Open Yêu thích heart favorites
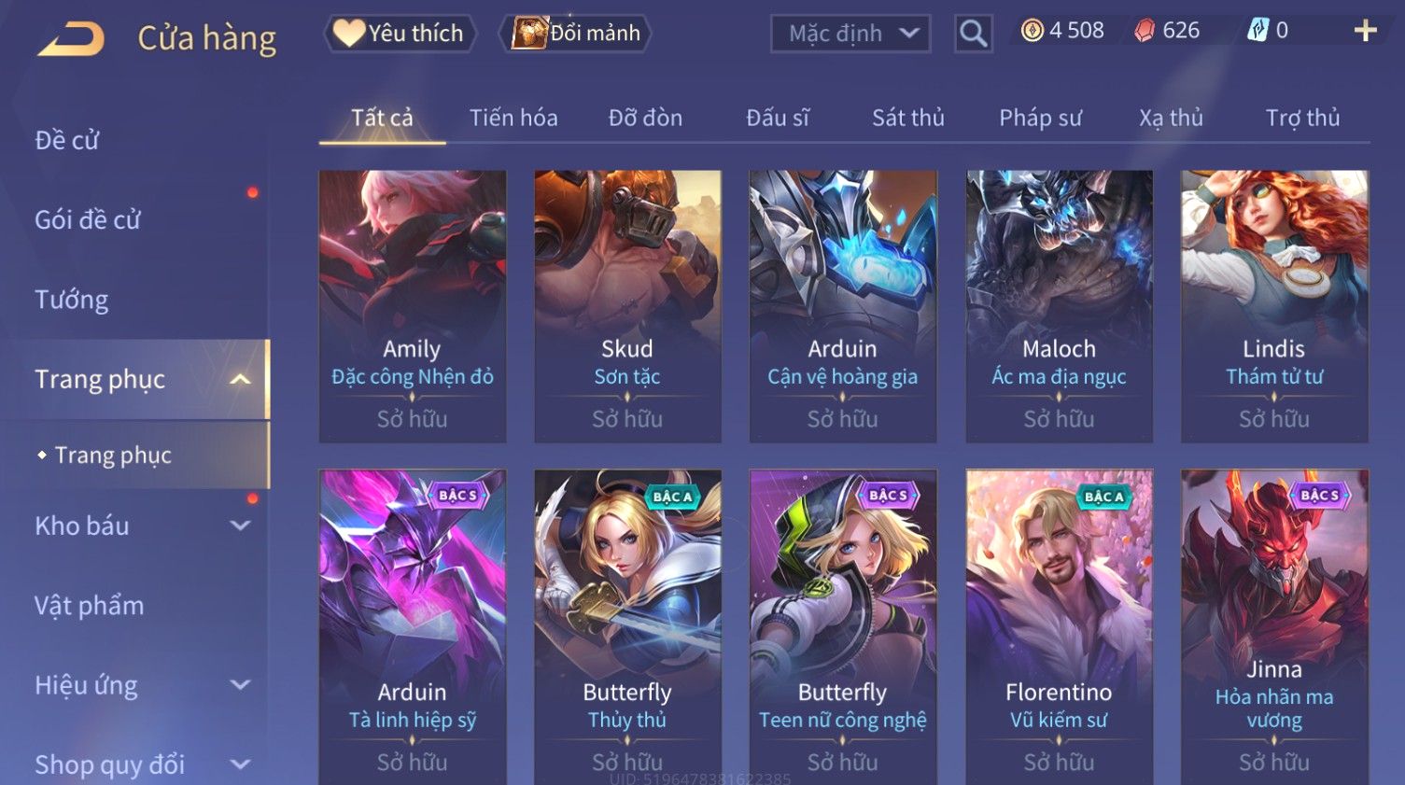 (x=400, y=33)
